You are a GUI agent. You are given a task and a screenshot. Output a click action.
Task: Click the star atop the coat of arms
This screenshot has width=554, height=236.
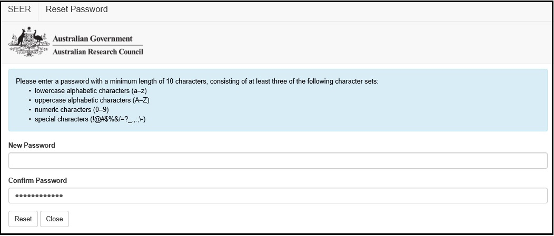[29, 28]
